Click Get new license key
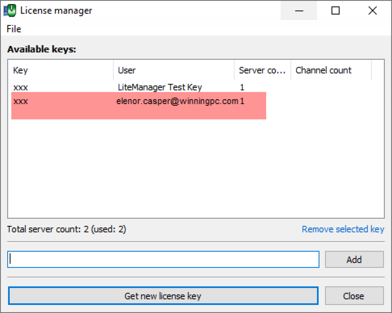Screen dimensions: 392x313 (x=163, y=296)
